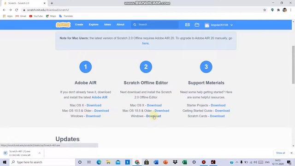Download the Starter Projects

coord(218,105)
